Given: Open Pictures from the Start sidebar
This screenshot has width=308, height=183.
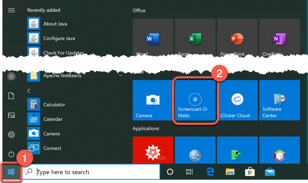Looking at the screenshot, I should point(11,115).
